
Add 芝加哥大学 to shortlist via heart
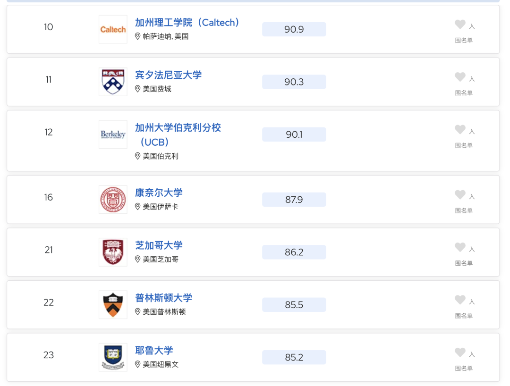[460, 247]
